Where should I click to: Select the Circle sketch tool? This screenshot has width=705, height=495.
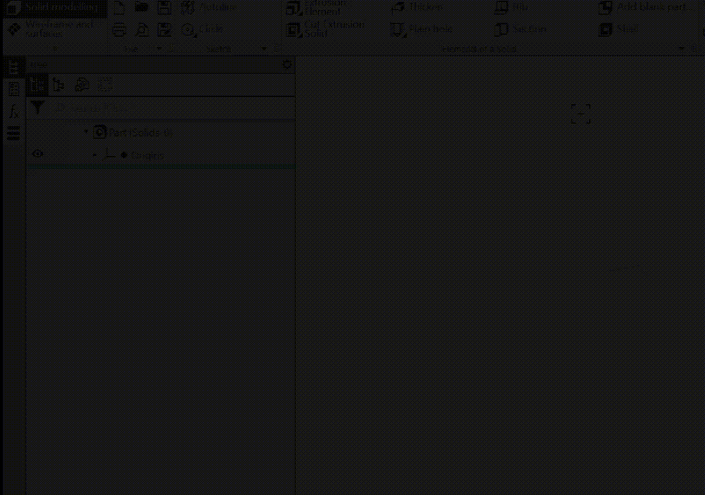202,30
